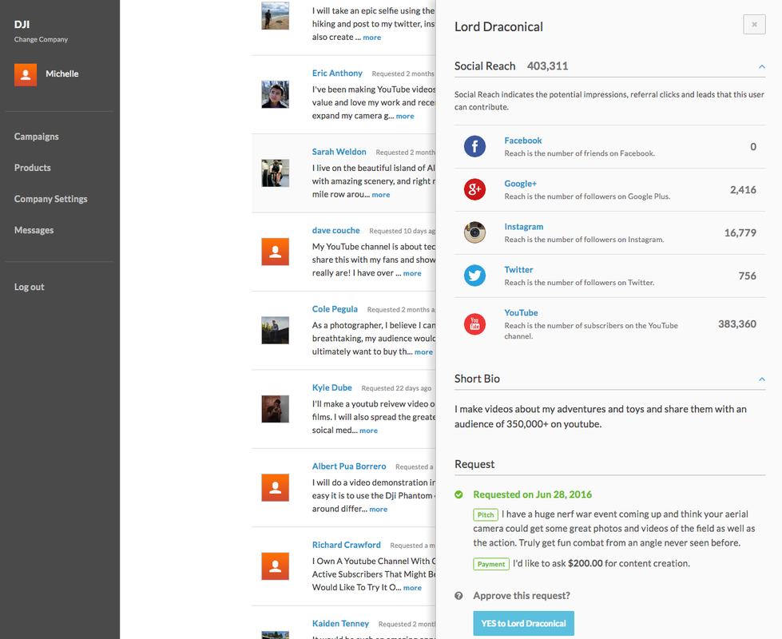Open Campaigns in the sidebar
The width and height of the screenshot is (782, 639).
tap(37, 137)
